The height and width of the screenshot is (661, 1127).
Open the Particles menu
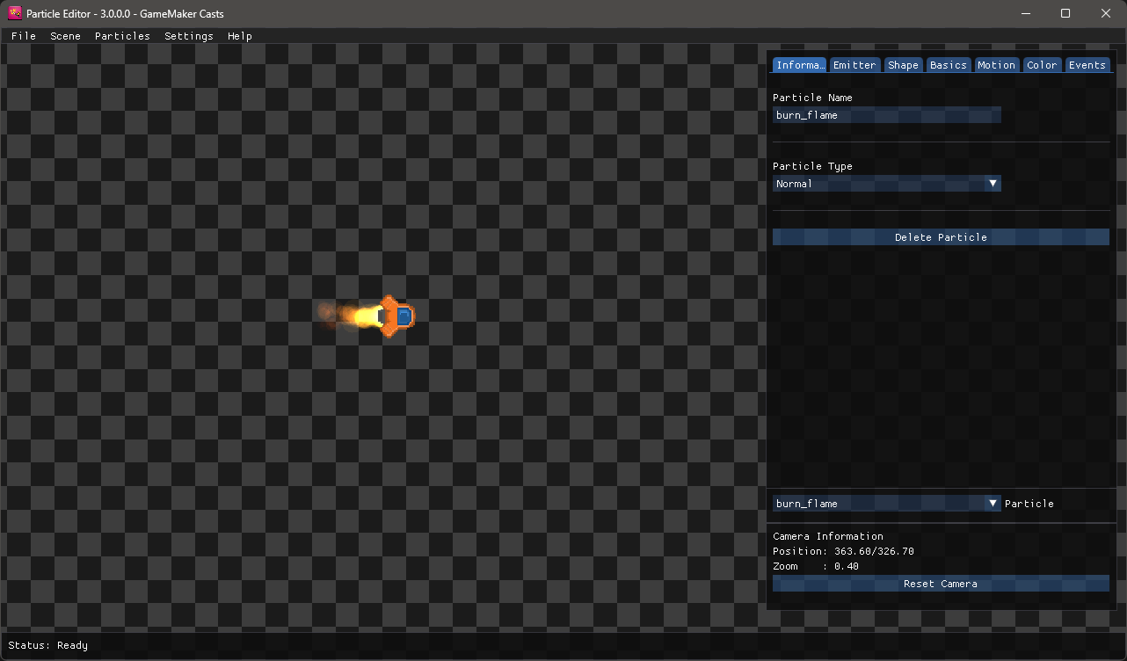[x=122, y=36]
